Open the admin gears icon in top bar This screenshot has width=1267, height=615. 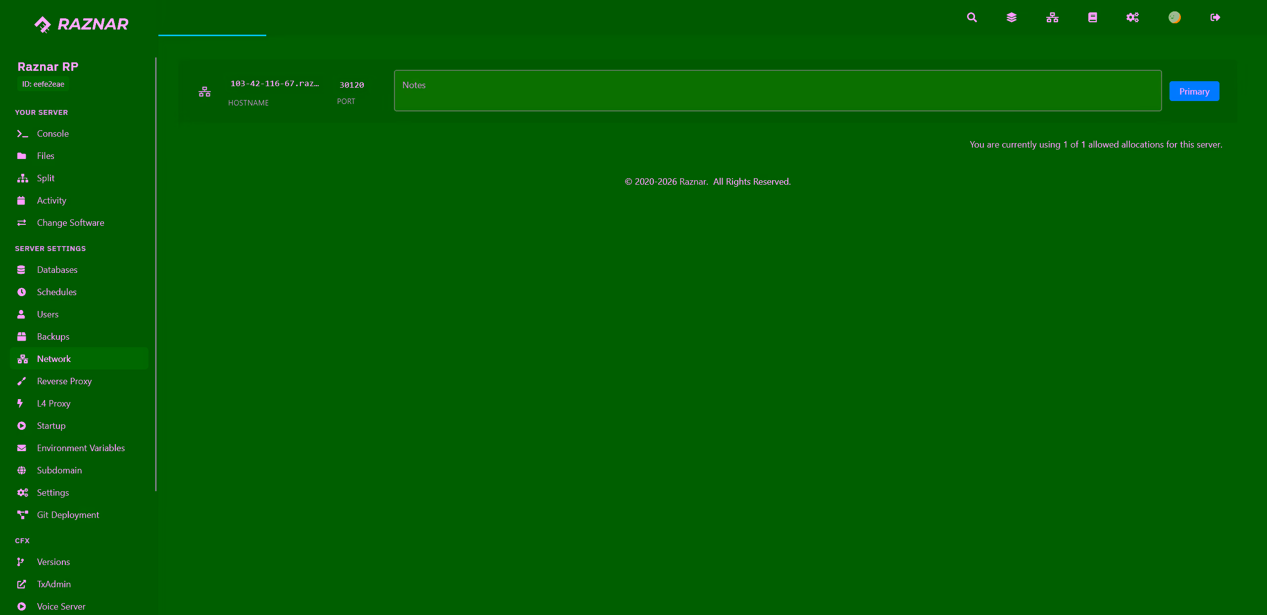[x=1132, y=17]
